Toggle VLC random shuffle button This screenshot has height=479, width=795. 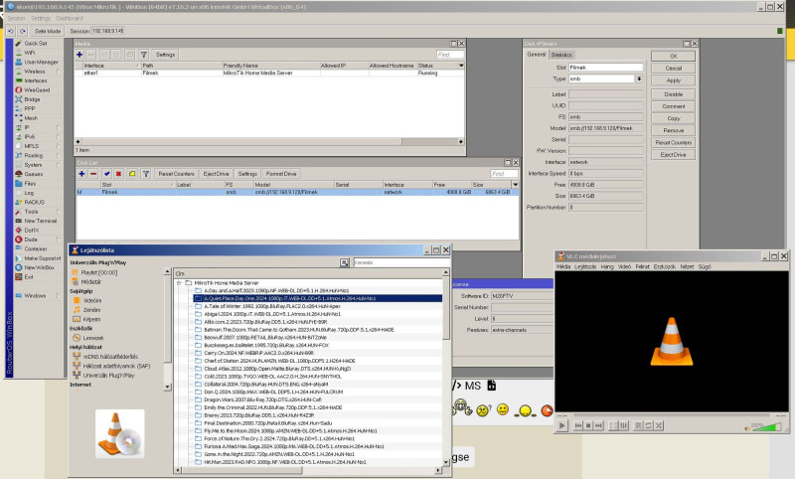pos(659,425)
